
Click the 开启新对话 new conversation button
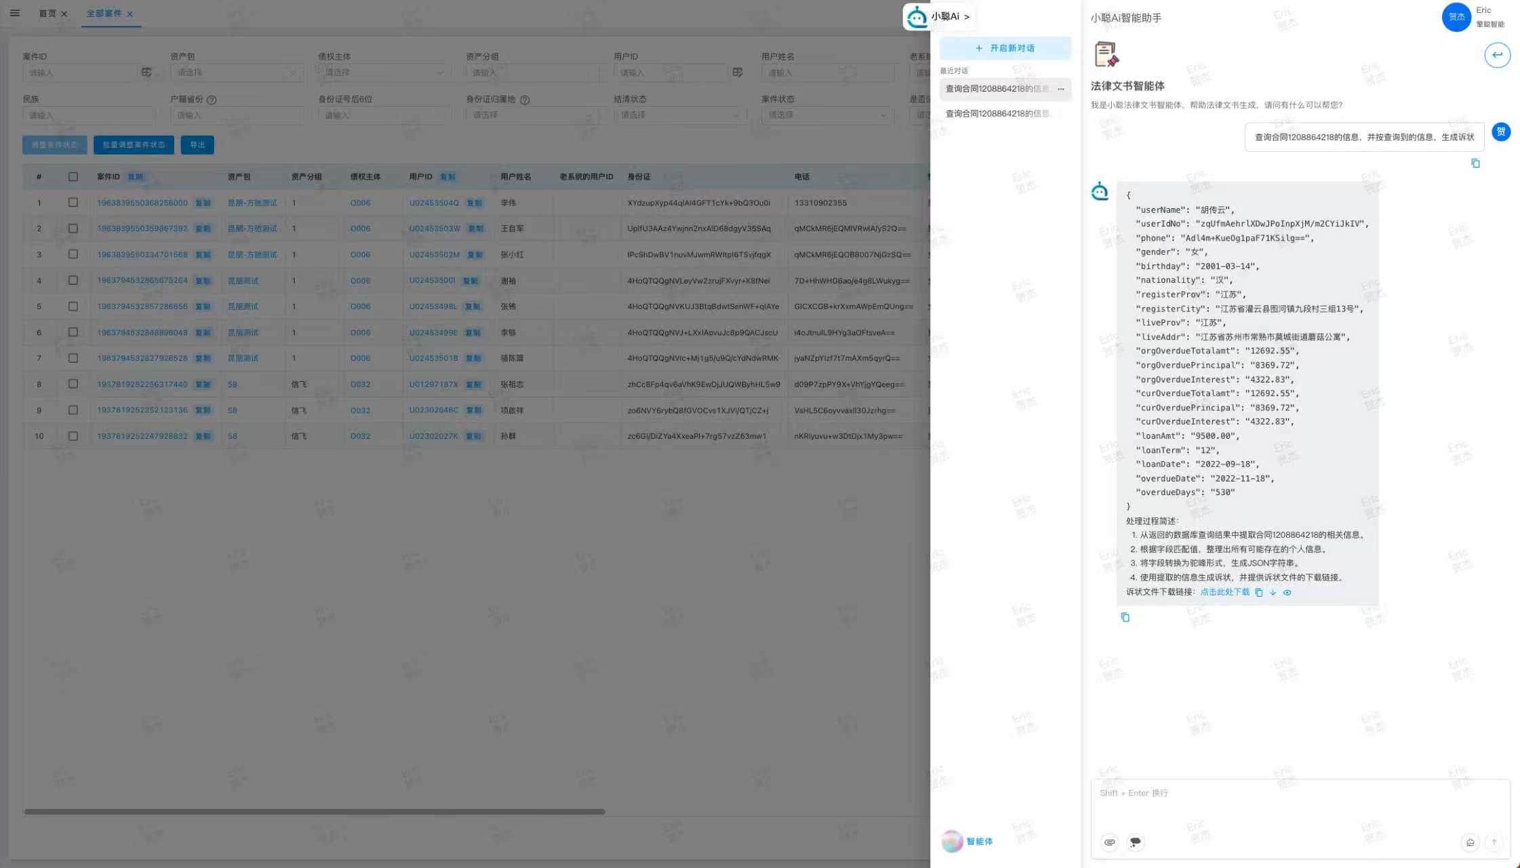click(1005, 48)
